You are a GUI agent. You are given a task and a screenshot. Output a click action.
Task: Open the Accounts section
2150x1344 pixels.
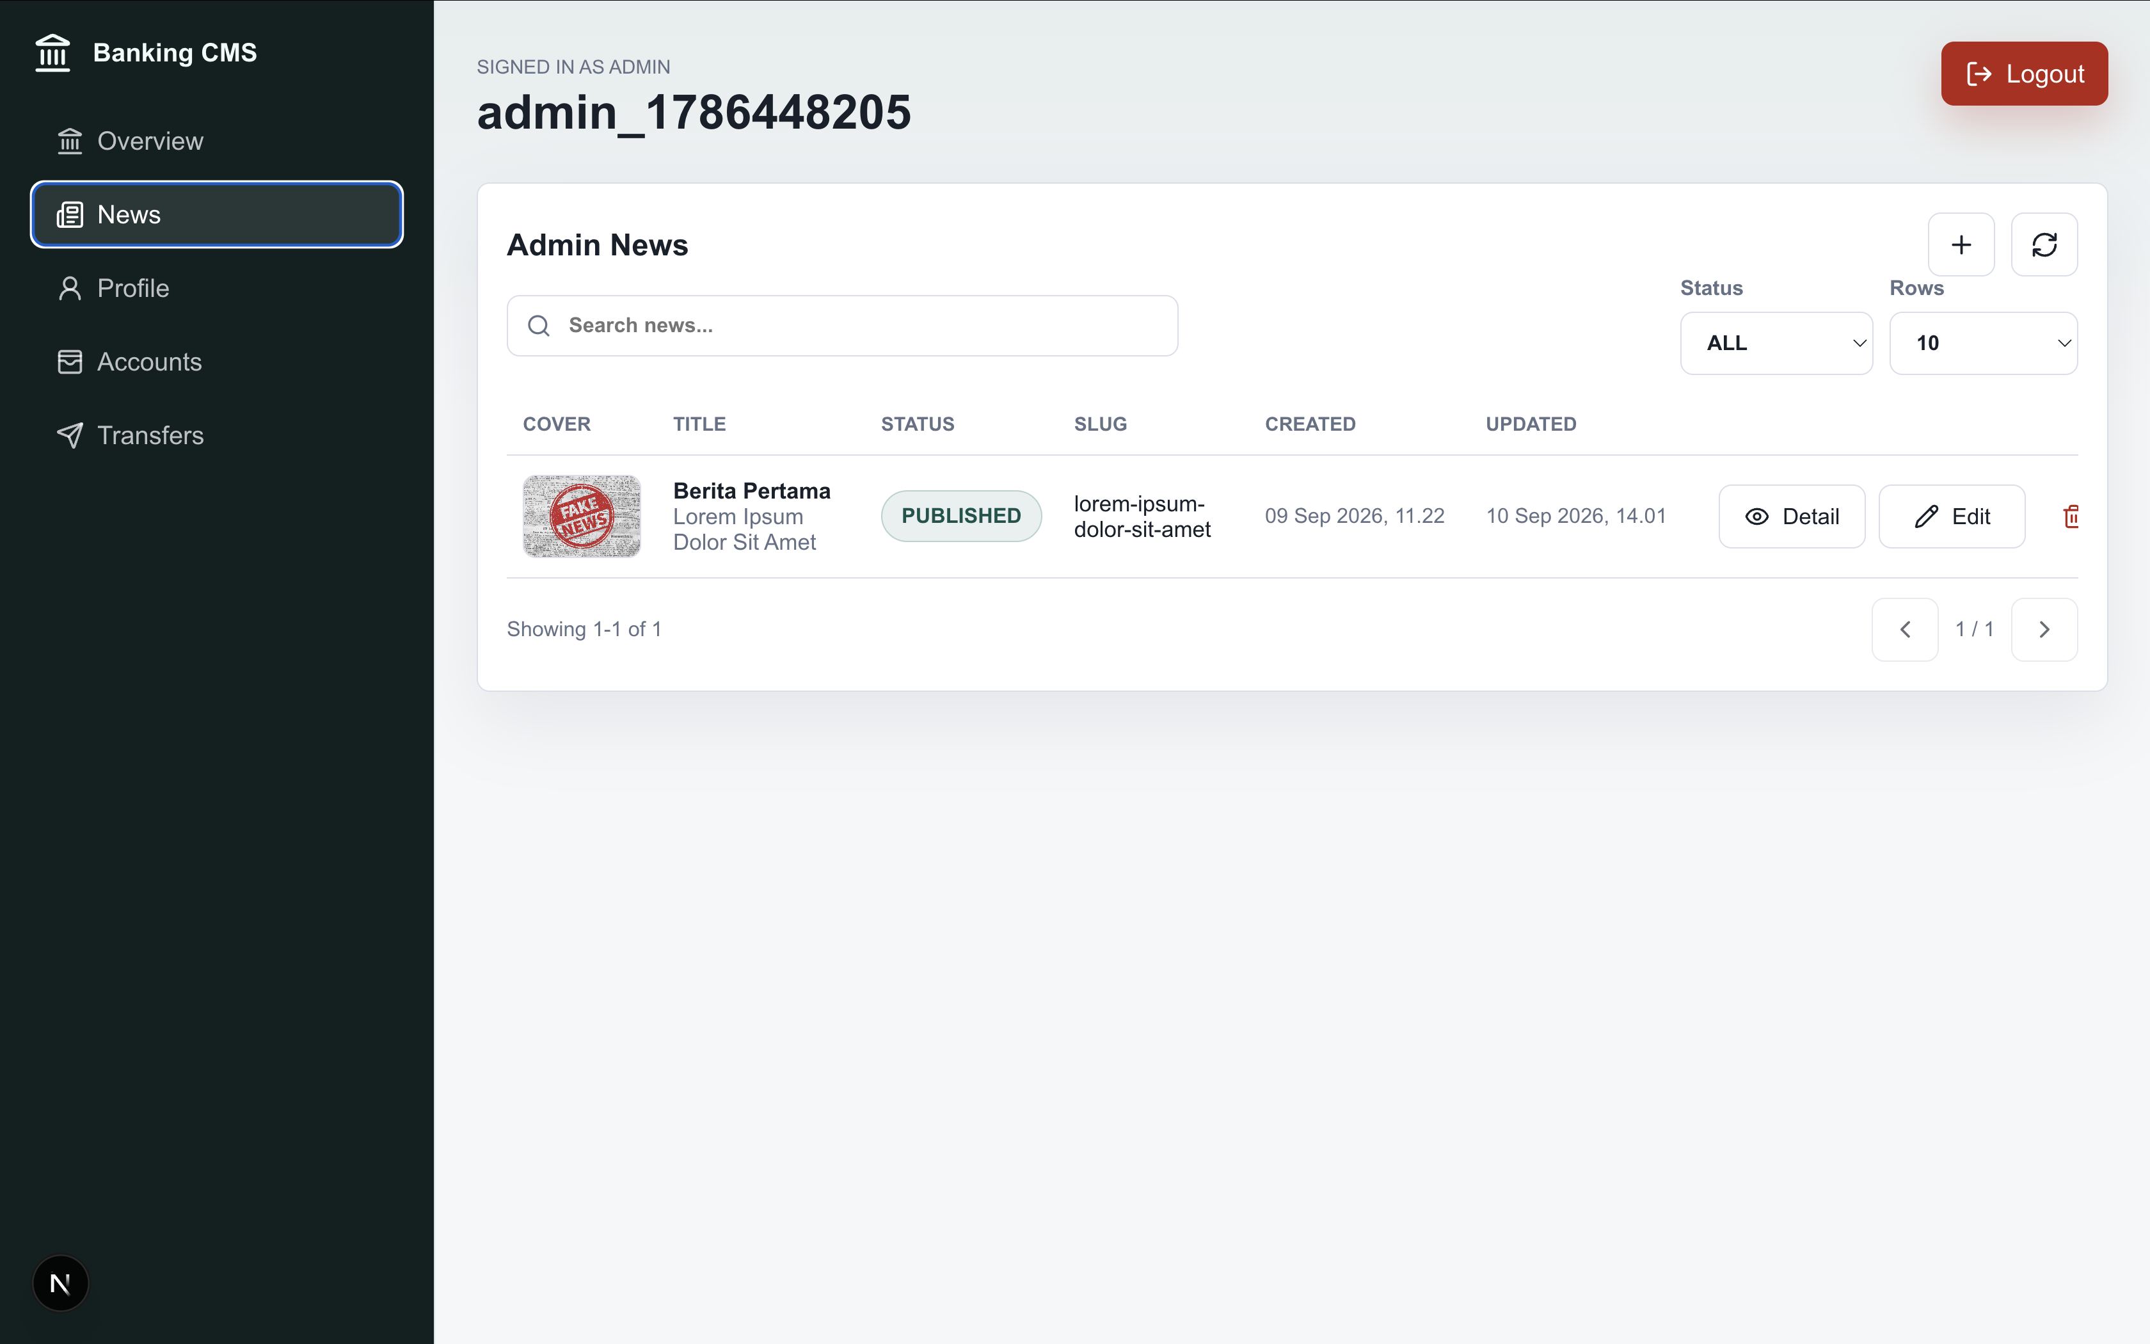(217, 362)
